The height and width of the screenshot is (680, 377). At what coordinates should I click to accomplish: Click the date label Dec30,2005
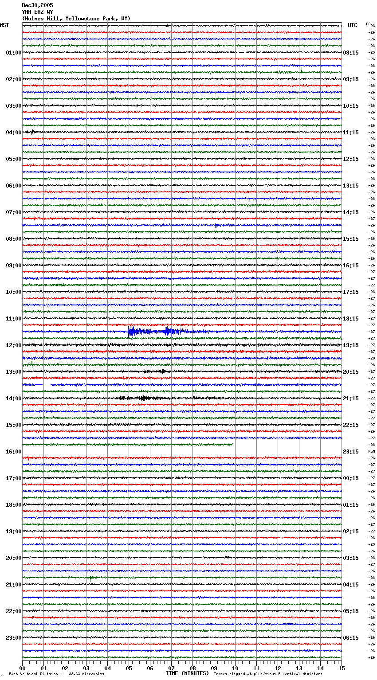37,5
